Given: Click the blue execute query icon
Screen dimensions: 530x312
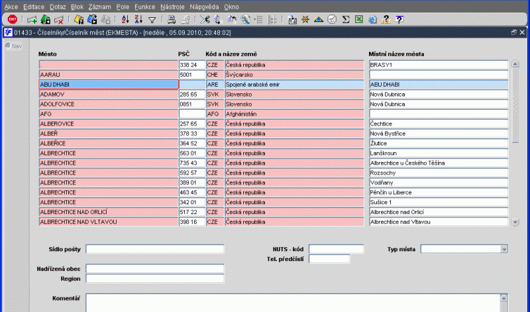Looking at the screenshot, I should click(92, 20).
